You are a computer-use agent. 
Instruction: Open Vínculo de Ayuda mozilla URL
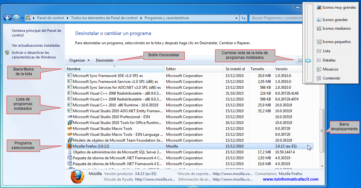point(155,180)
